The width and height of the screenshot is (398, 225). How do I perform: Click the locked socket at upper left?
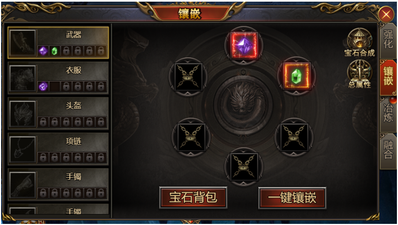[188, 77]
